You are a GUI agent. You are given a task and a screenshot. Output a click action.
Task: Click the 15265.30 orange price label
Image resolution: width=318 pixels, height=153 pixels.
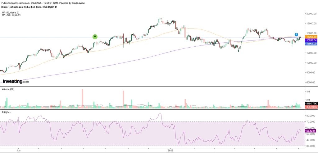[311, 37]
